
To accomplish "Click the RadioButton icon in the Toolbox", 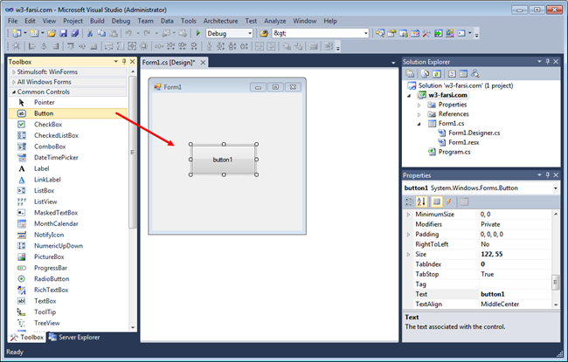I will click(x=21, y=279).
